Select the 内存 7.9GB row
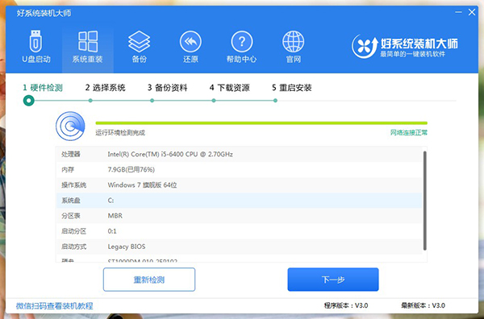The width and height of the screenshot is (484, 319). (x=240, y=169)
